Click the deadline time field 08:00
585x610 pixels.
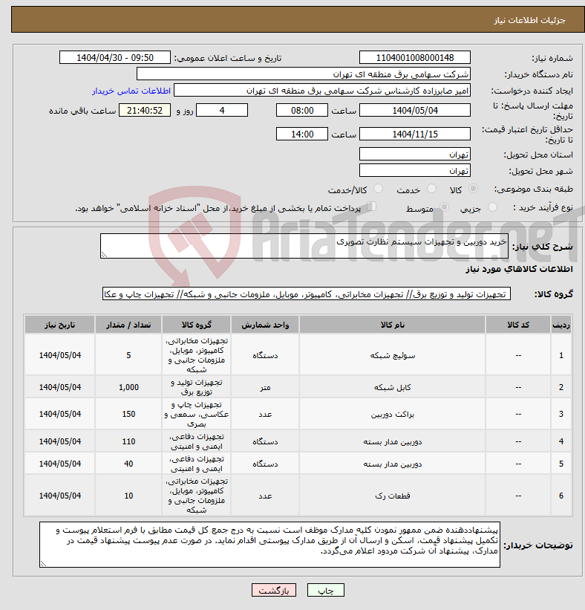pos(302,111)
